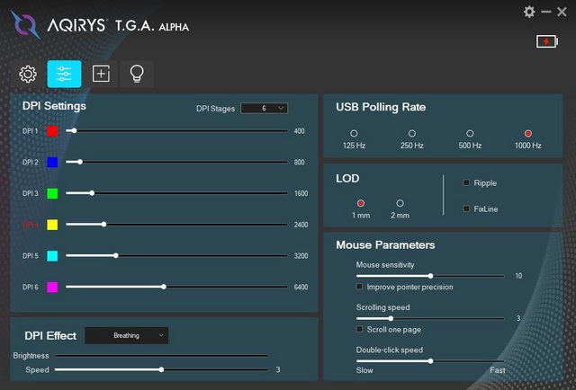Select 2 mm LOD option

[400, 203]
